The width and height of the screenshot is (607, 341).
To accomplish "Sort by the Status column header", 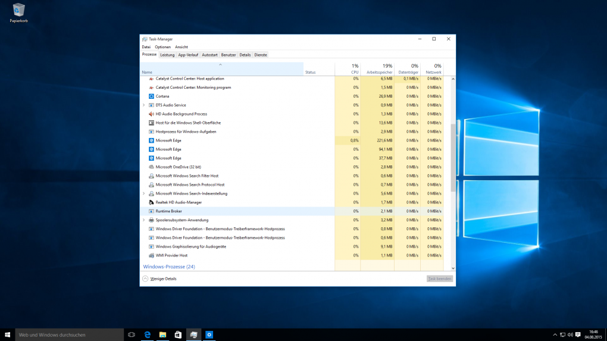I will (319, 69).
